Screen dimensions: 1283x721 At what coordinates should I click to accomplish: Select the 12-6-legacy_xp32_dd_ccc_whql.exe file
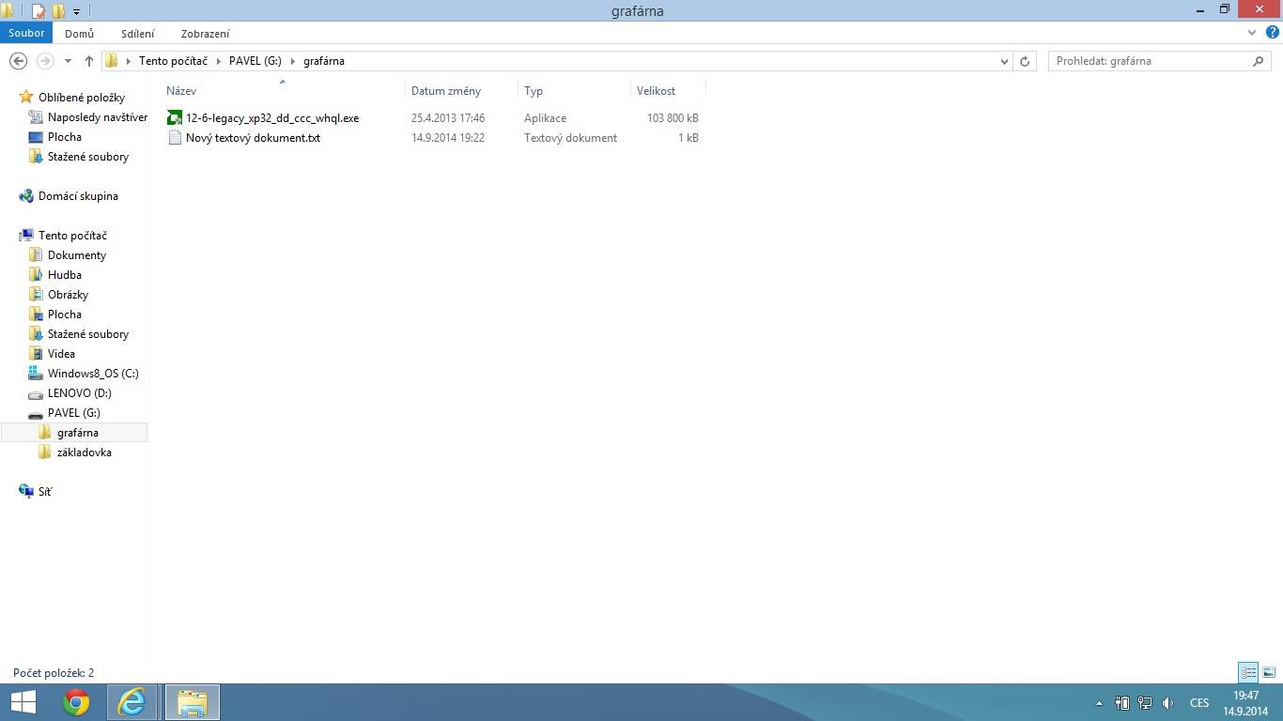click(272, 118)
